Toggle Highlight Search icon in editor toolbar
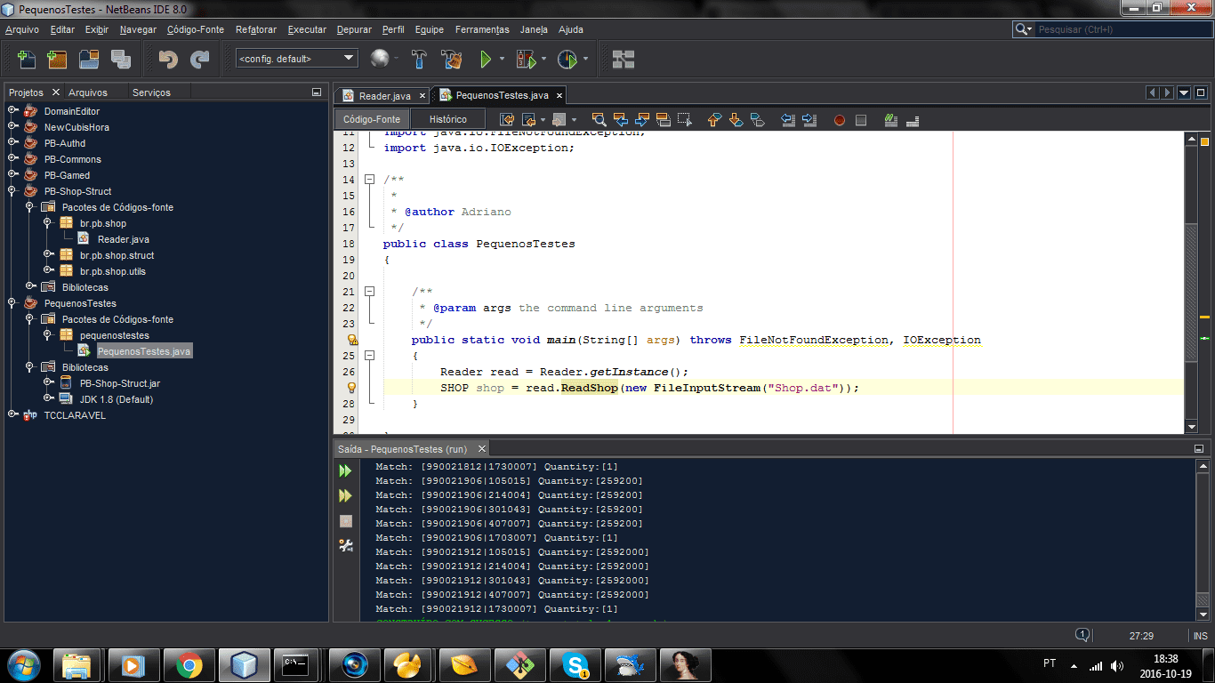The image size is (1215, 683). click(x=663, y=119)
